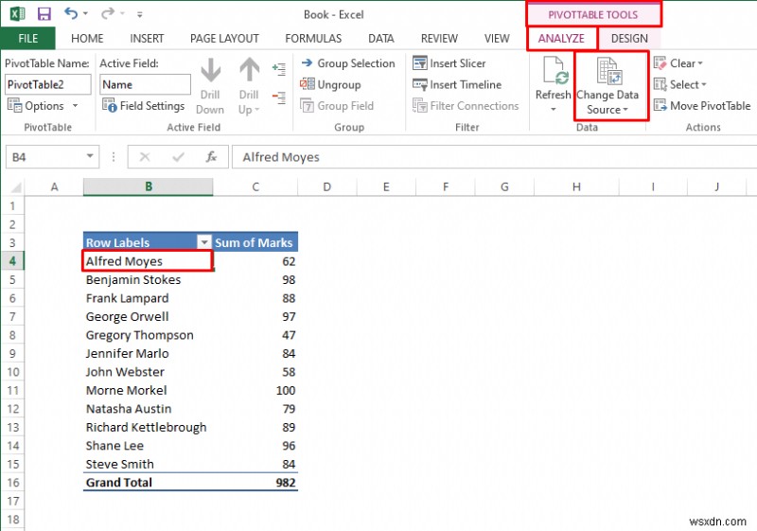Screen dimensions: 757x531
Task: Click the Active Field name box
Action: tap(146, 84)
